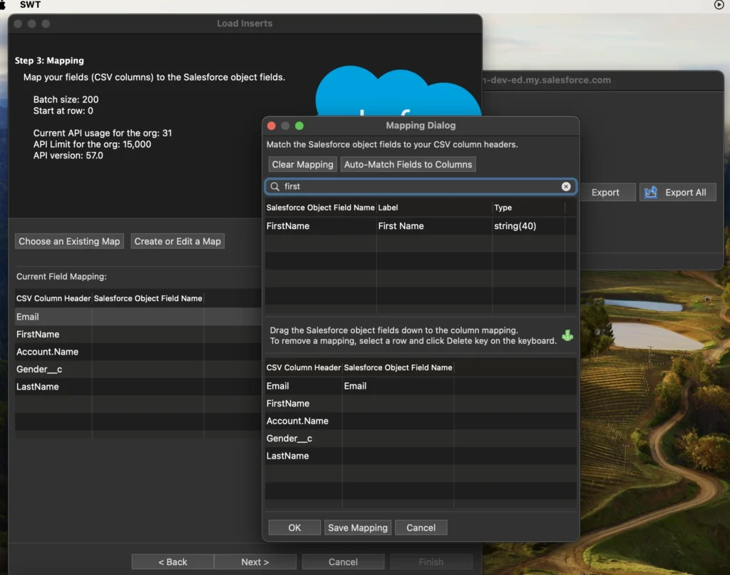Select FirstName row in dialog mapping table

point(421,404)
